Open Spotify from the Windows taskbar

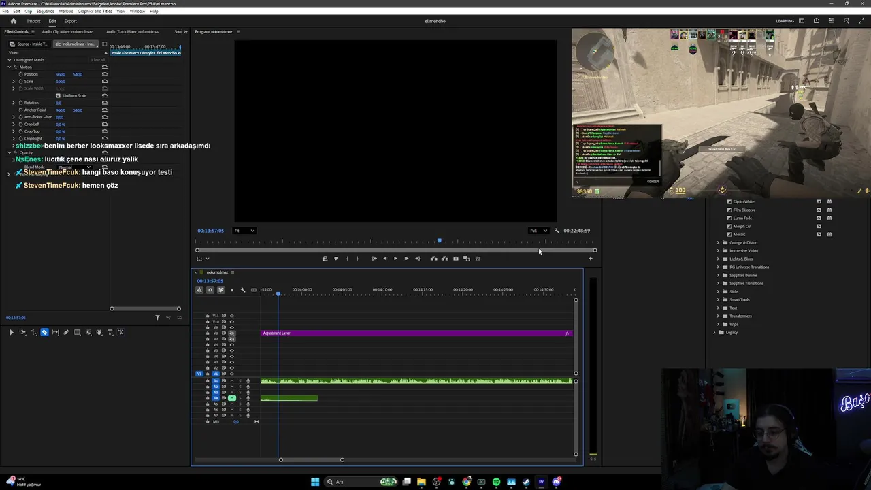(496, 482)
